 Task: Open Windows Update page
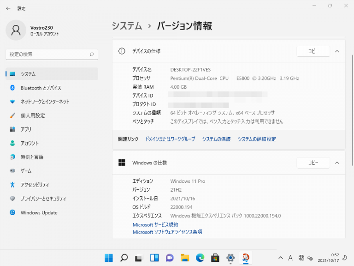(x=39, y=213)
